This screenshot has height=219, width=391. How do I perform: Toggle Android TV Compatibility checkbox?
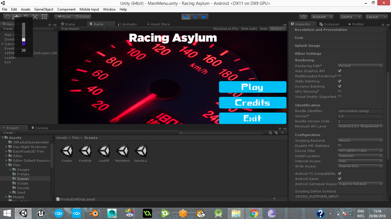click(x=339, y=174)
